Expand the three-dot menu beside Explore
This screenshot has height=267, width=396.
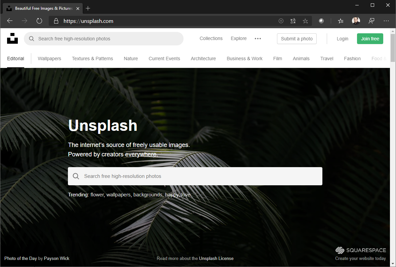coord(258,39)
